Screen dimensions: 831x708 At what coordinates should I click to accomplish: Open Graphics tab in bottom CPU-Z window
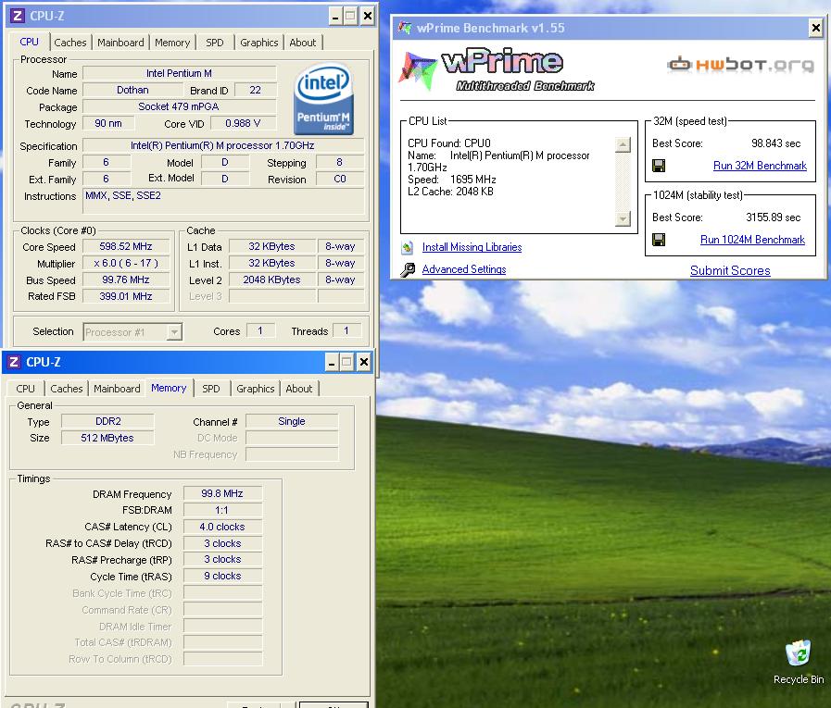pyautogui.click(x=256, y=389)
